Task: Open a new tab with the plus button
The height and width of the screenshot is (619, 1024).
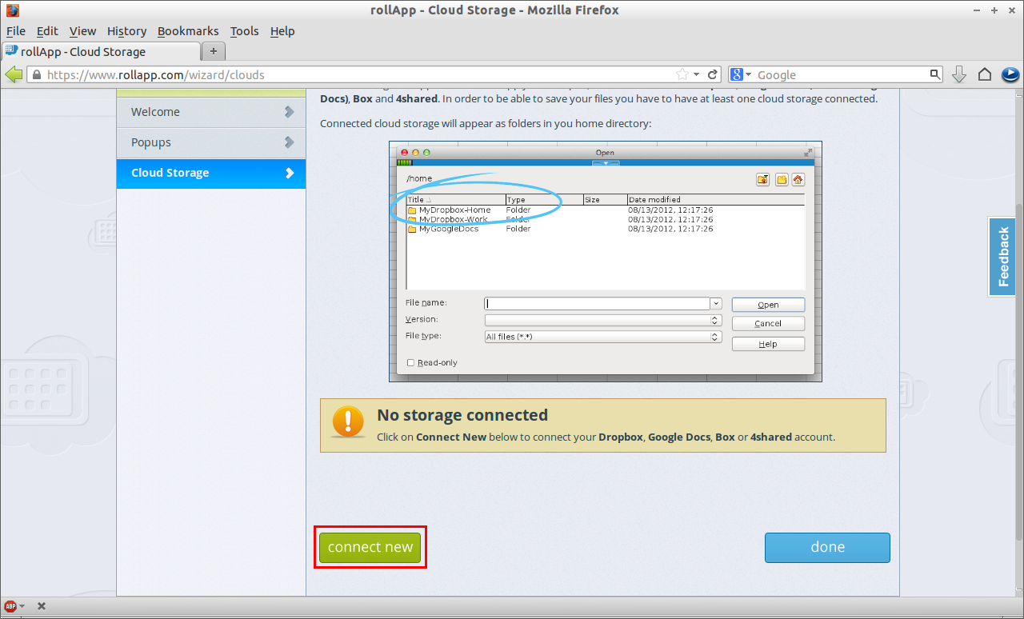Action: pyautogui.click(x=213, y=51)
